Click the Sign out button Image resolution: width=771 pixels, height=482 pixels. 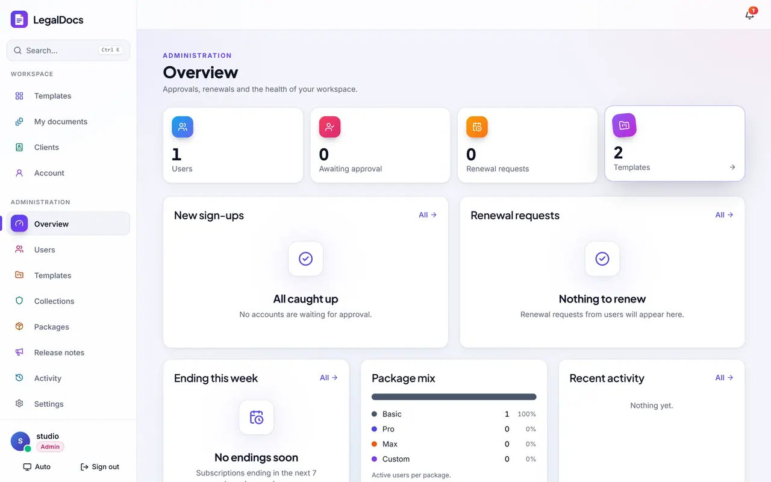(x=100, y=467)
